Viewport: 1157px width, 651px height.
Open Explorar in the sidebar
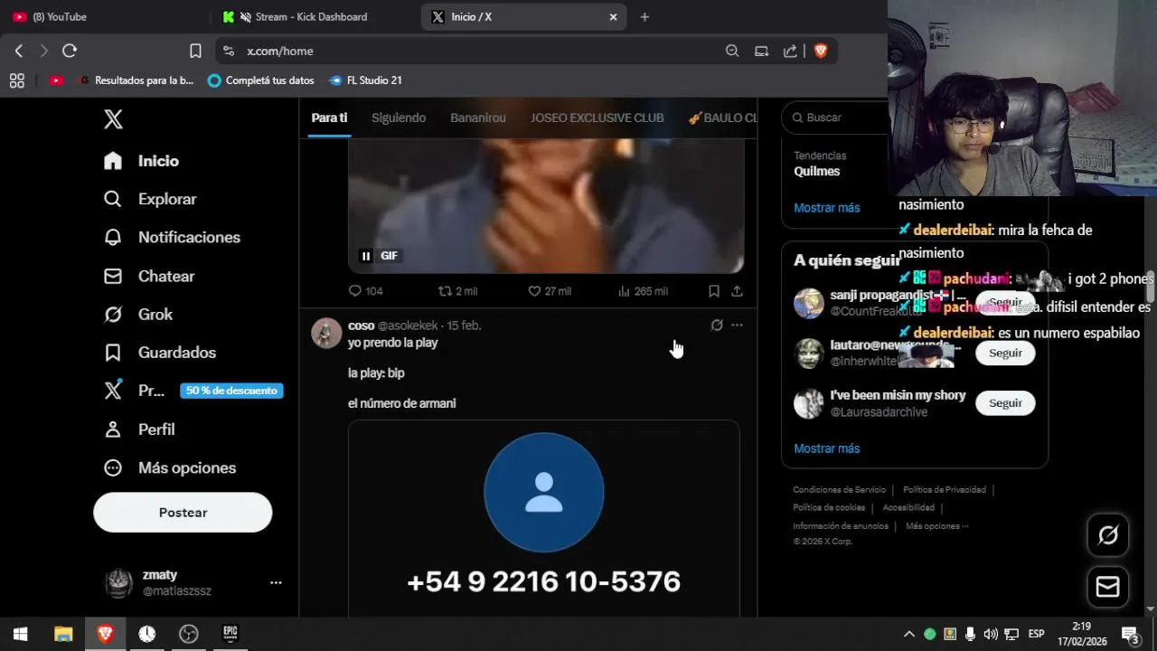[150, 199]
